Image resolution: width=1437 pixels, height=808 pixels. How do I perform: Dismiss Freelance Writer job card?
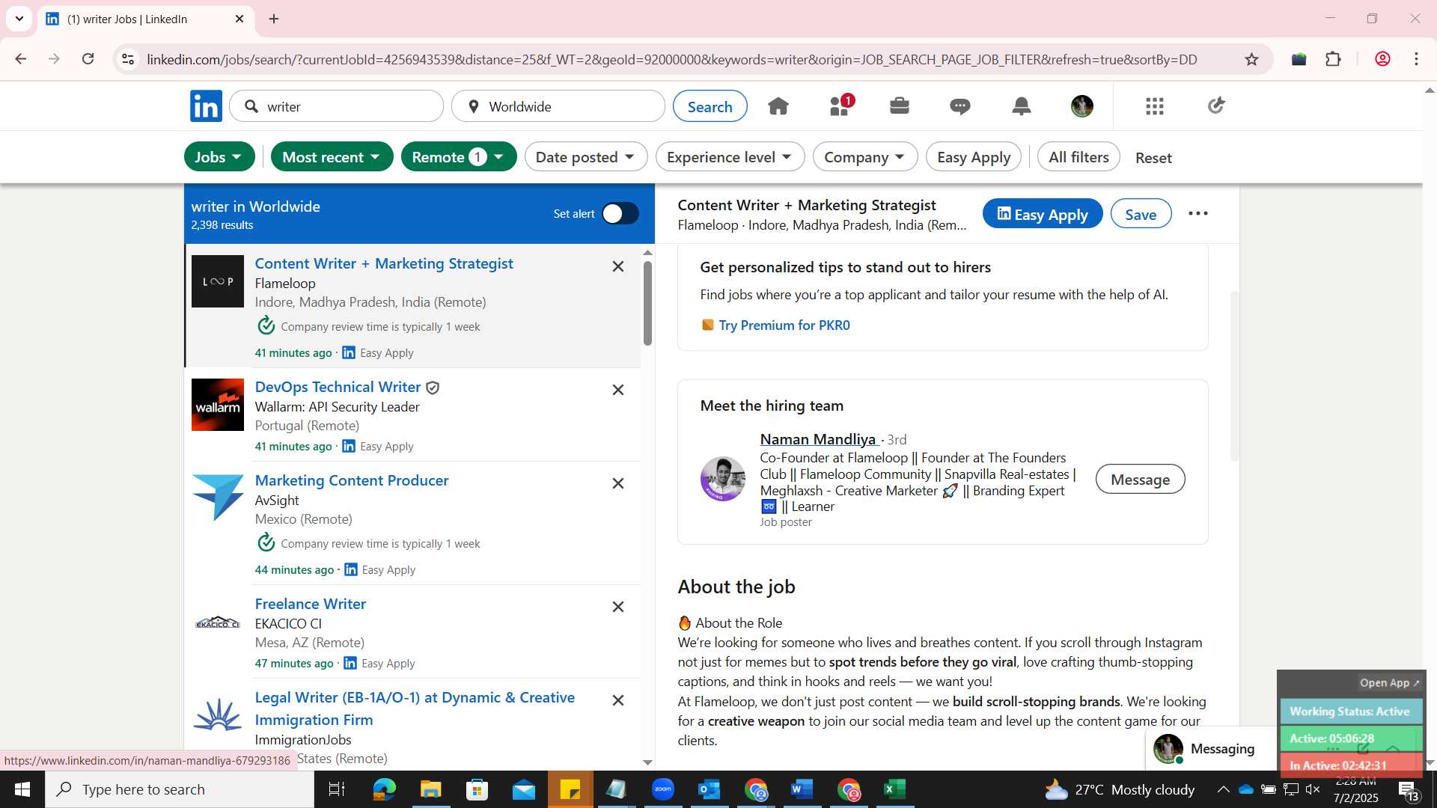[618, 607]
